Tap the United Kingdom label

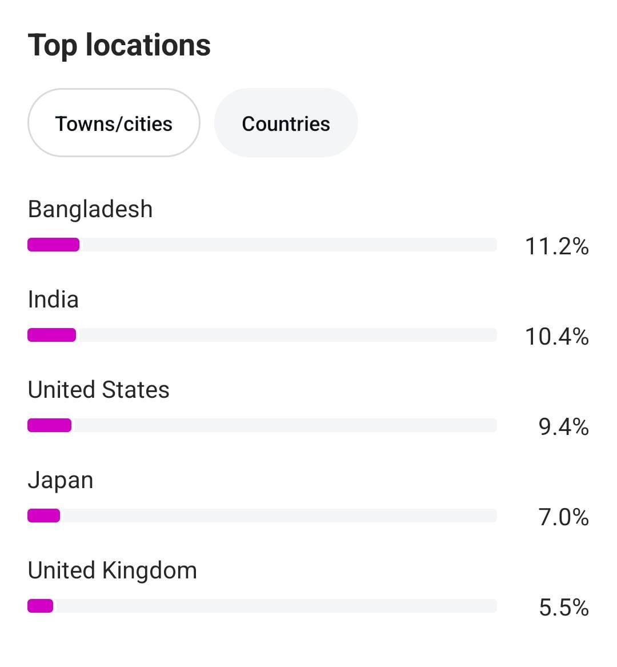(112, 570)
